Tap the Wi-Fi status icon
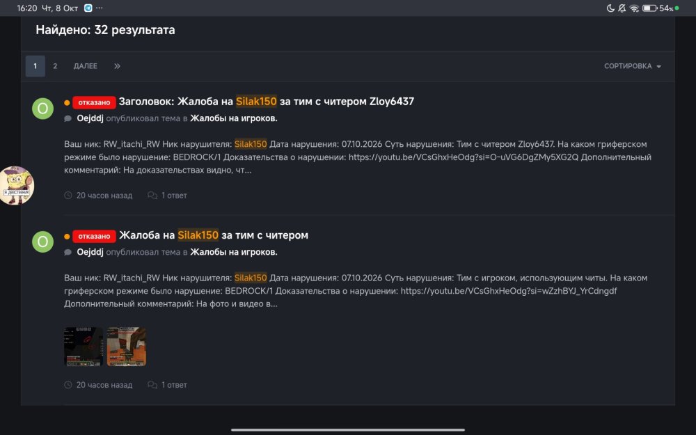Screen dimensions: 696x435 tap(634, 8)
